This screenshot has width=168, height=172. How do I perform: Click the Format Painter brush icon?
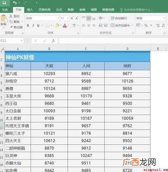[x=11, y=27]
